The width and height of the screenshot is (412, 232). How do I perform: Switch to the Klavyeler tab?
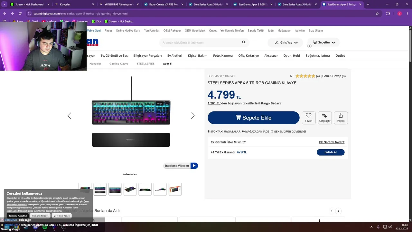tap(74, 5)
